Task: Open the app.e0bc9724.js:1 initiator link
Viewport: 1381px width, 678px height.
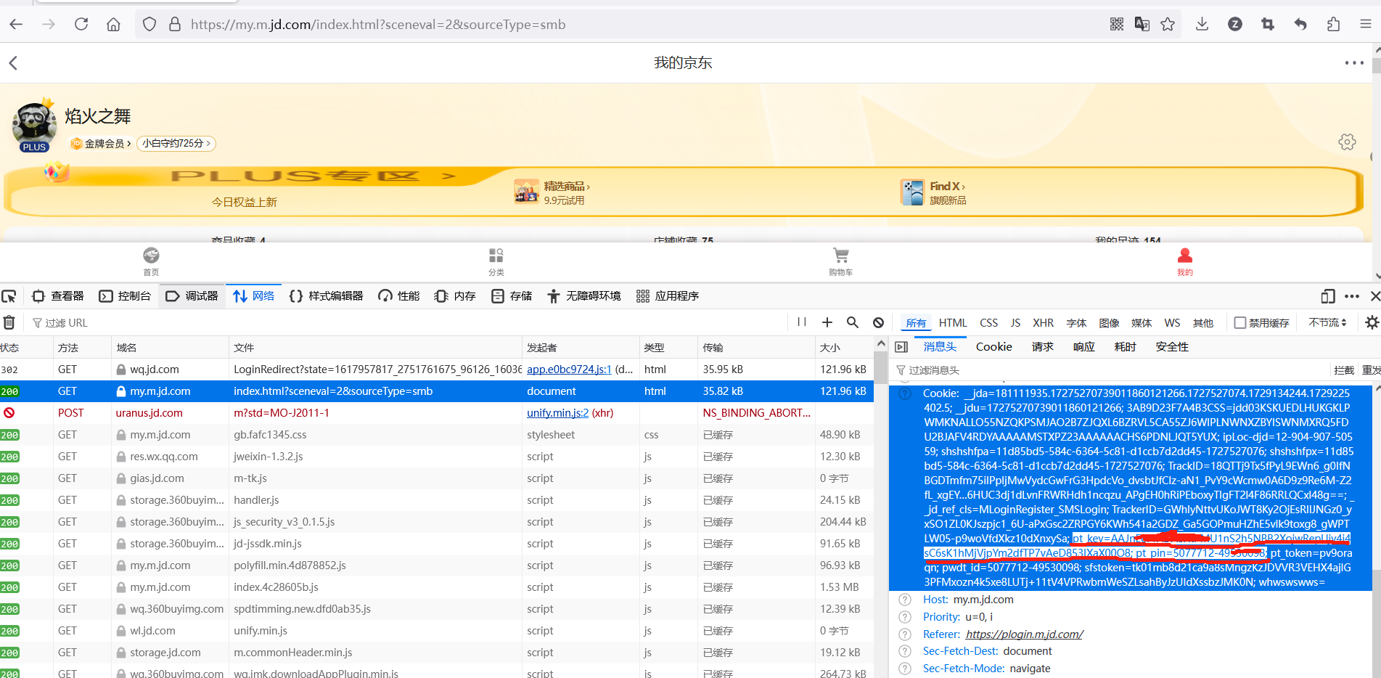Action: tap(569, 369)
